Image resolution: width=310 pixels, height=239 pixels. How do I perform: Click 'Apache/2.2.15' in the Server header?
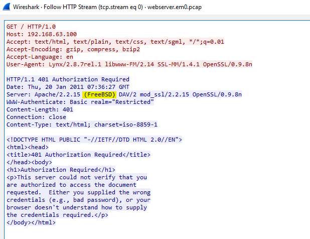[57, 94]
